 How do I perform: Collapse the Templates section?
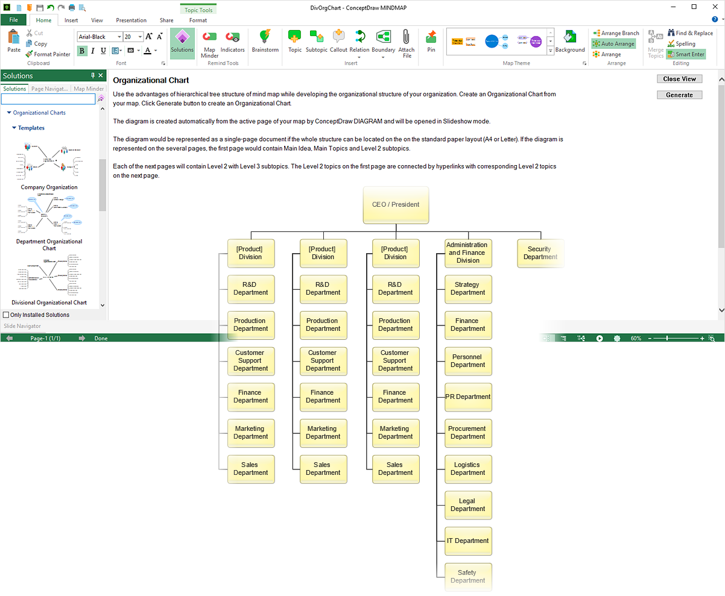pyautogui.click(x=14, y=128)
